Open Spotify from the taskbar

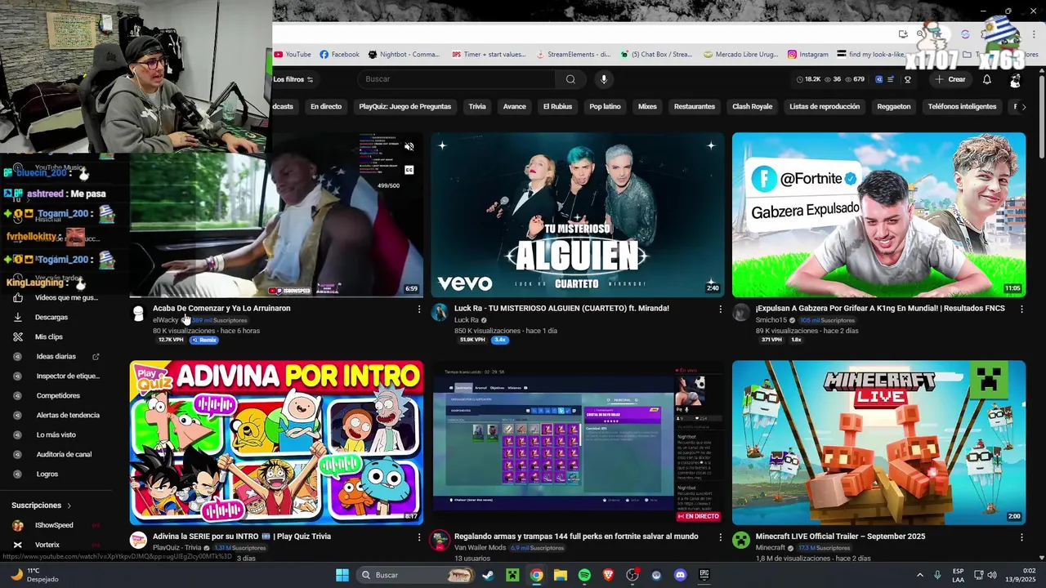pos(584,575)
